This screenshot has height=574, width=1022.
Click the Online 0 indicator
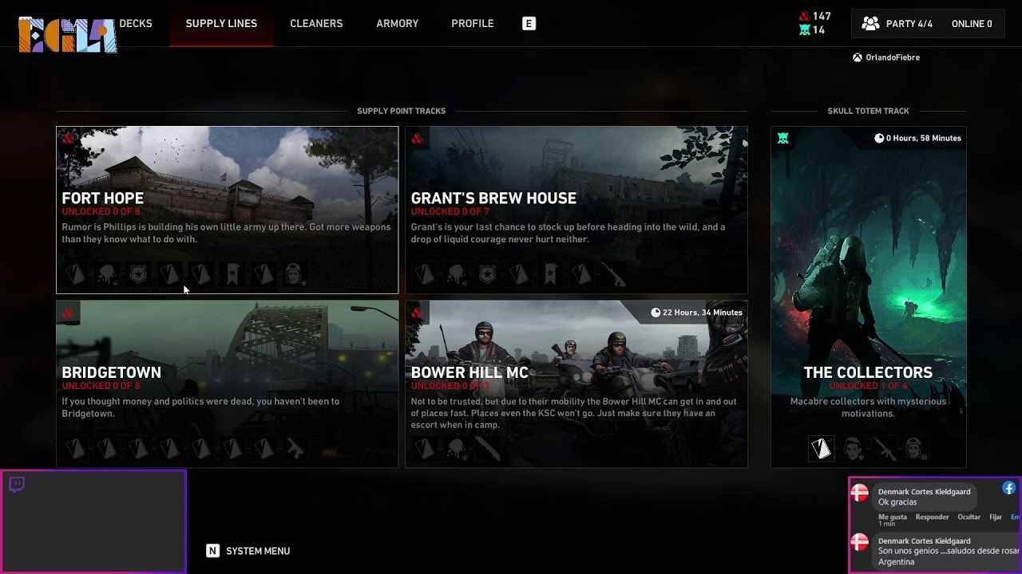coord(972,24)
